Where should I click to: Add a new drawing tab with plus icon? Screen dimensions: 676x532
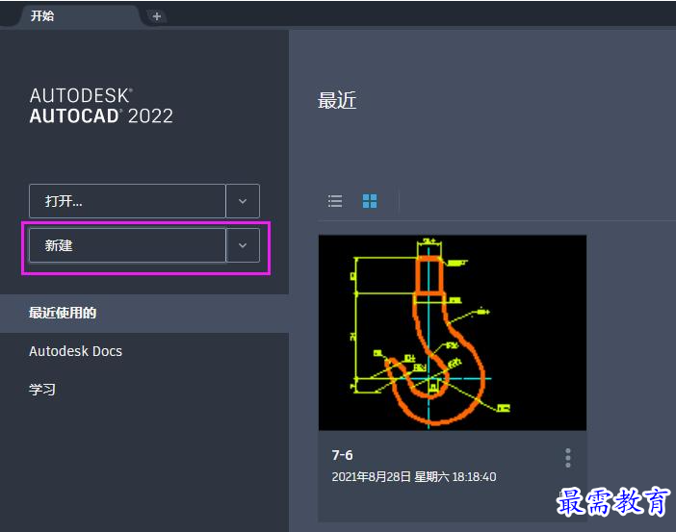157,16
